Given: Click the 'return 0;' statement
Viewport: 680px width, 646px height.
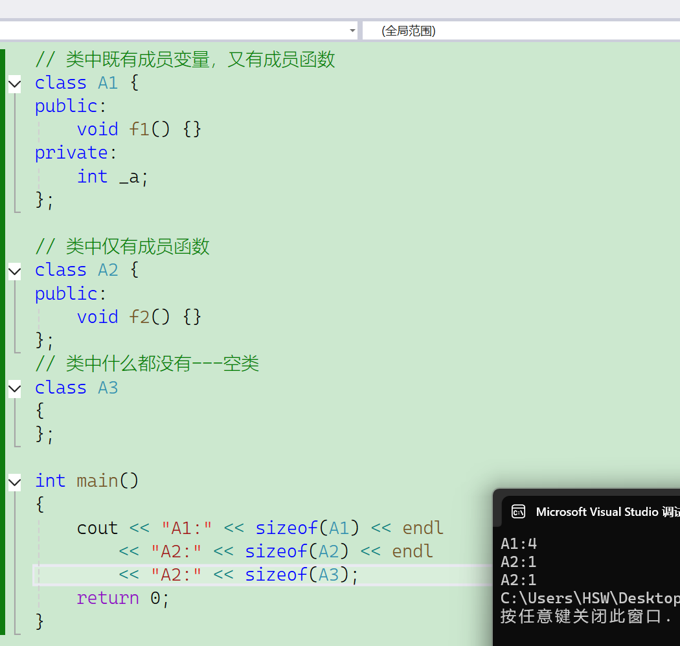Looking at the screenshot, I should click(x=123, y=598).
